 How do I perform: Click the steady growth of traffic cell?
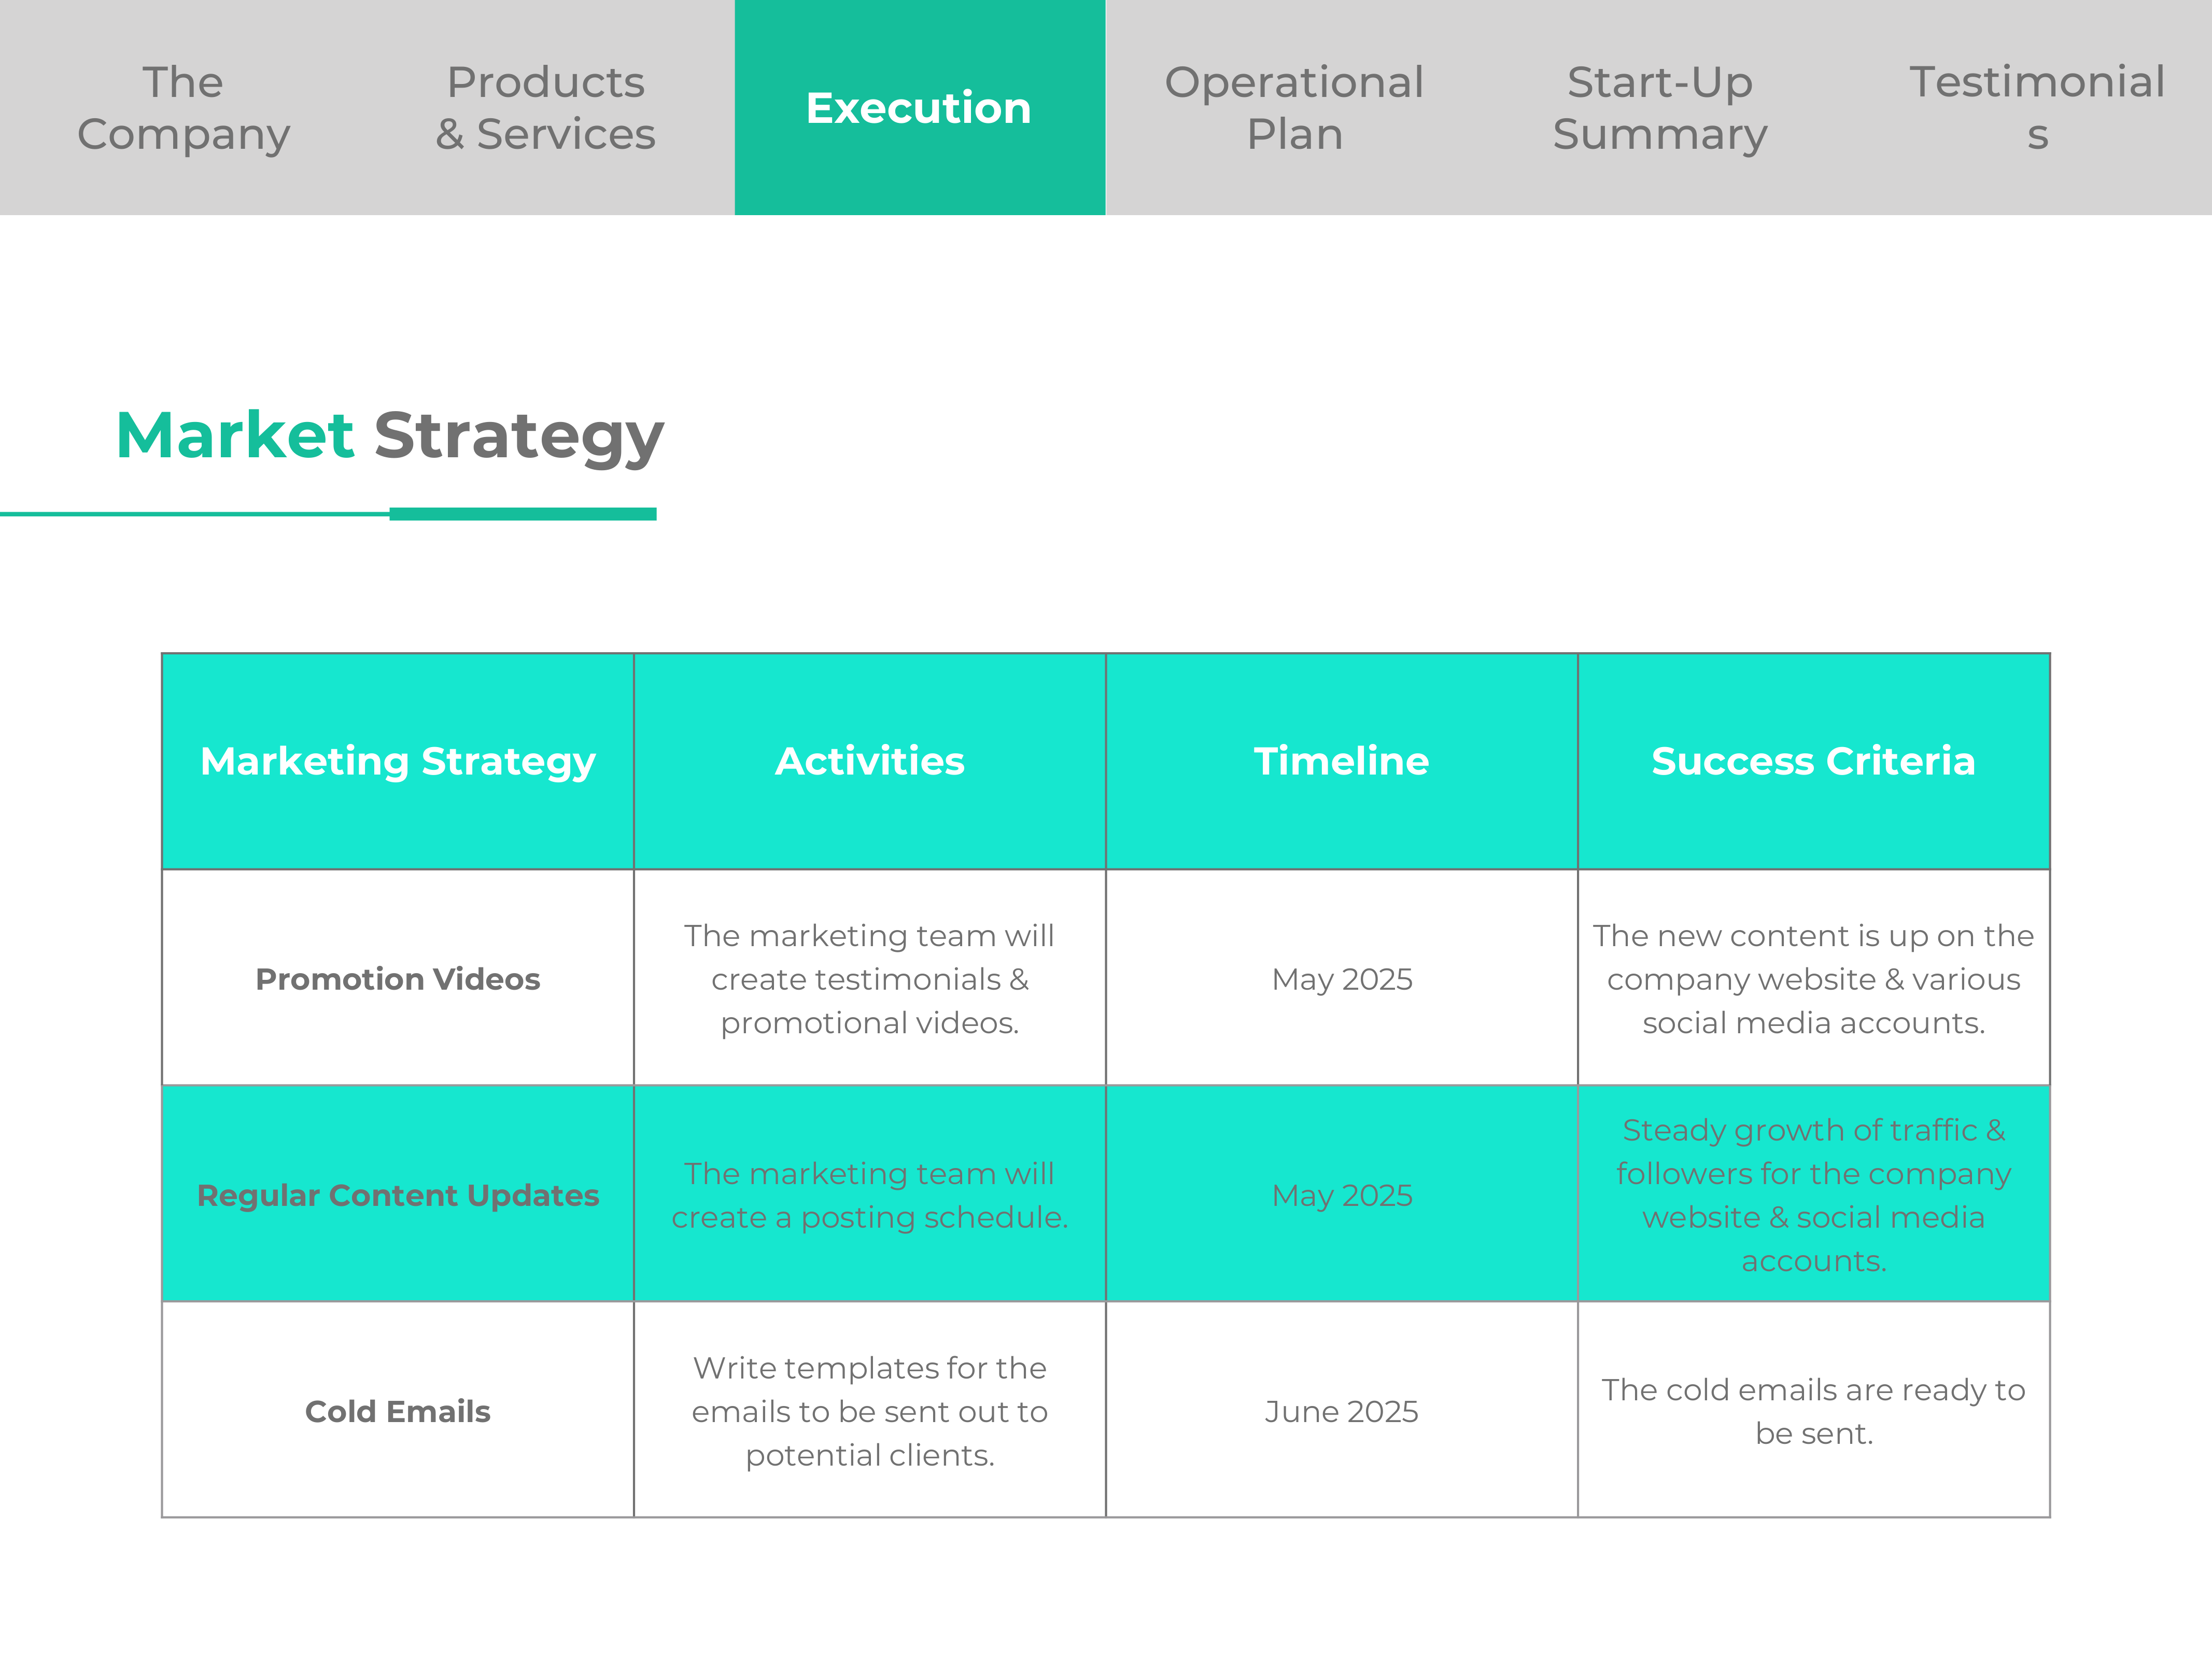click(x=1814, y=1194)
